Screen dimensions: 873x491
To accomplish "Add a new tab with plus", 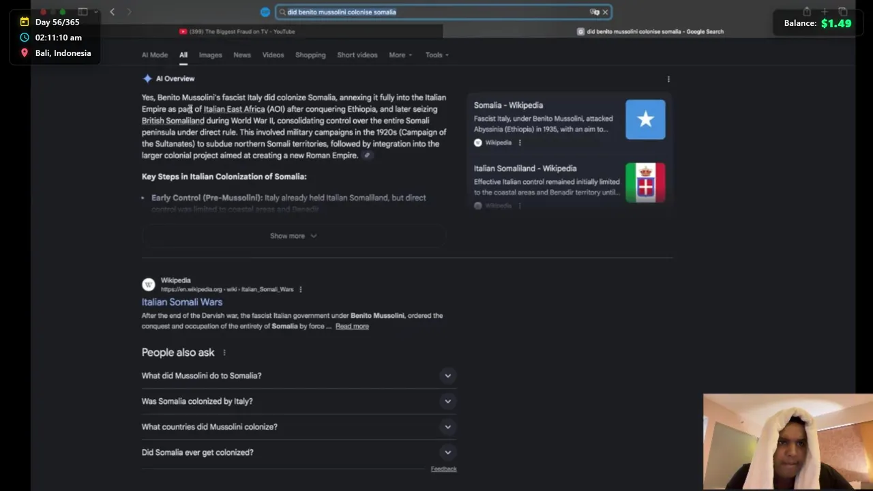I will click(825, 12).
